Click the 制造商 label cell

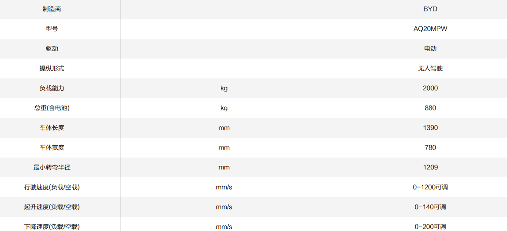click(52, 9)
